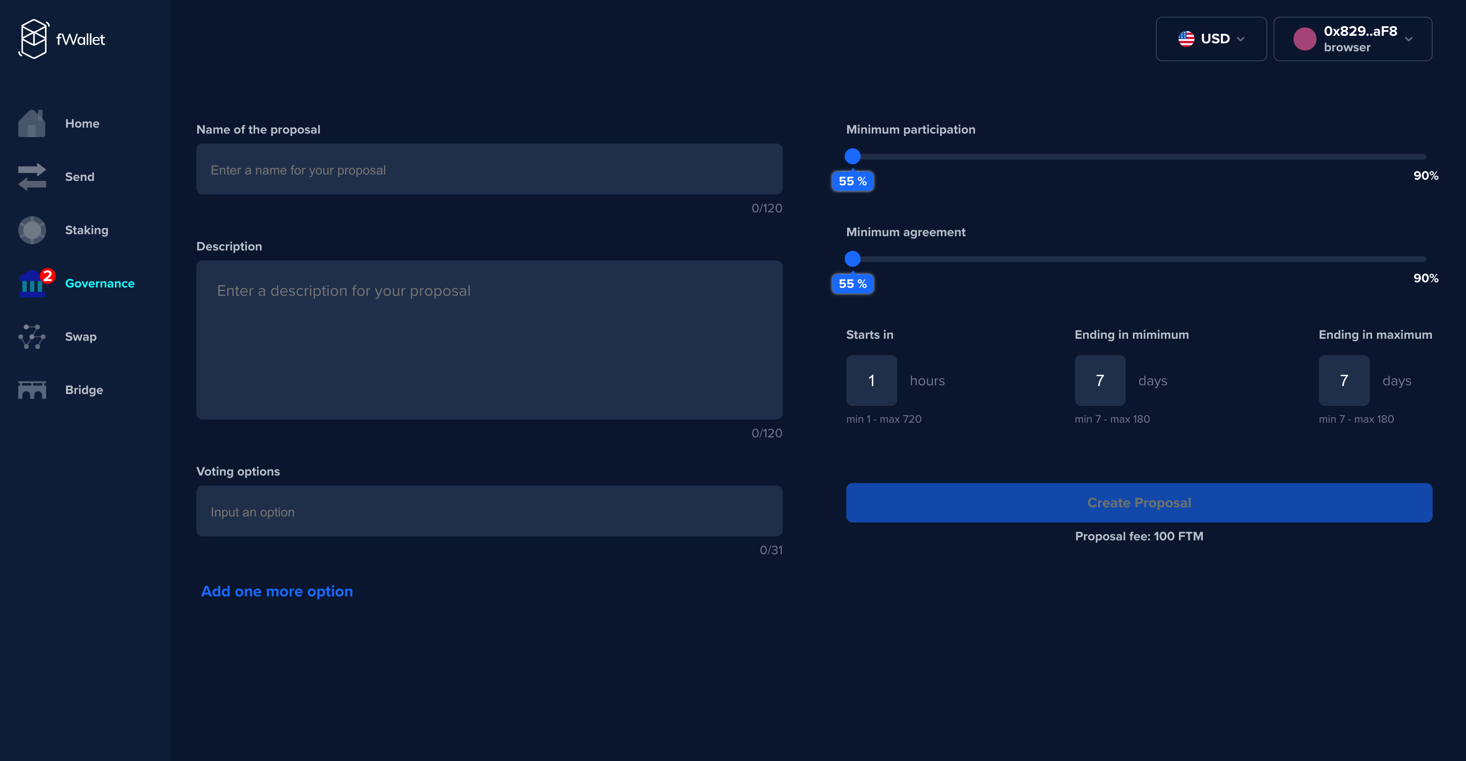Click the US flag currency icon
Viewport: 1466px width, 761px height.
pyautogui.click(x=1186, y=39)
